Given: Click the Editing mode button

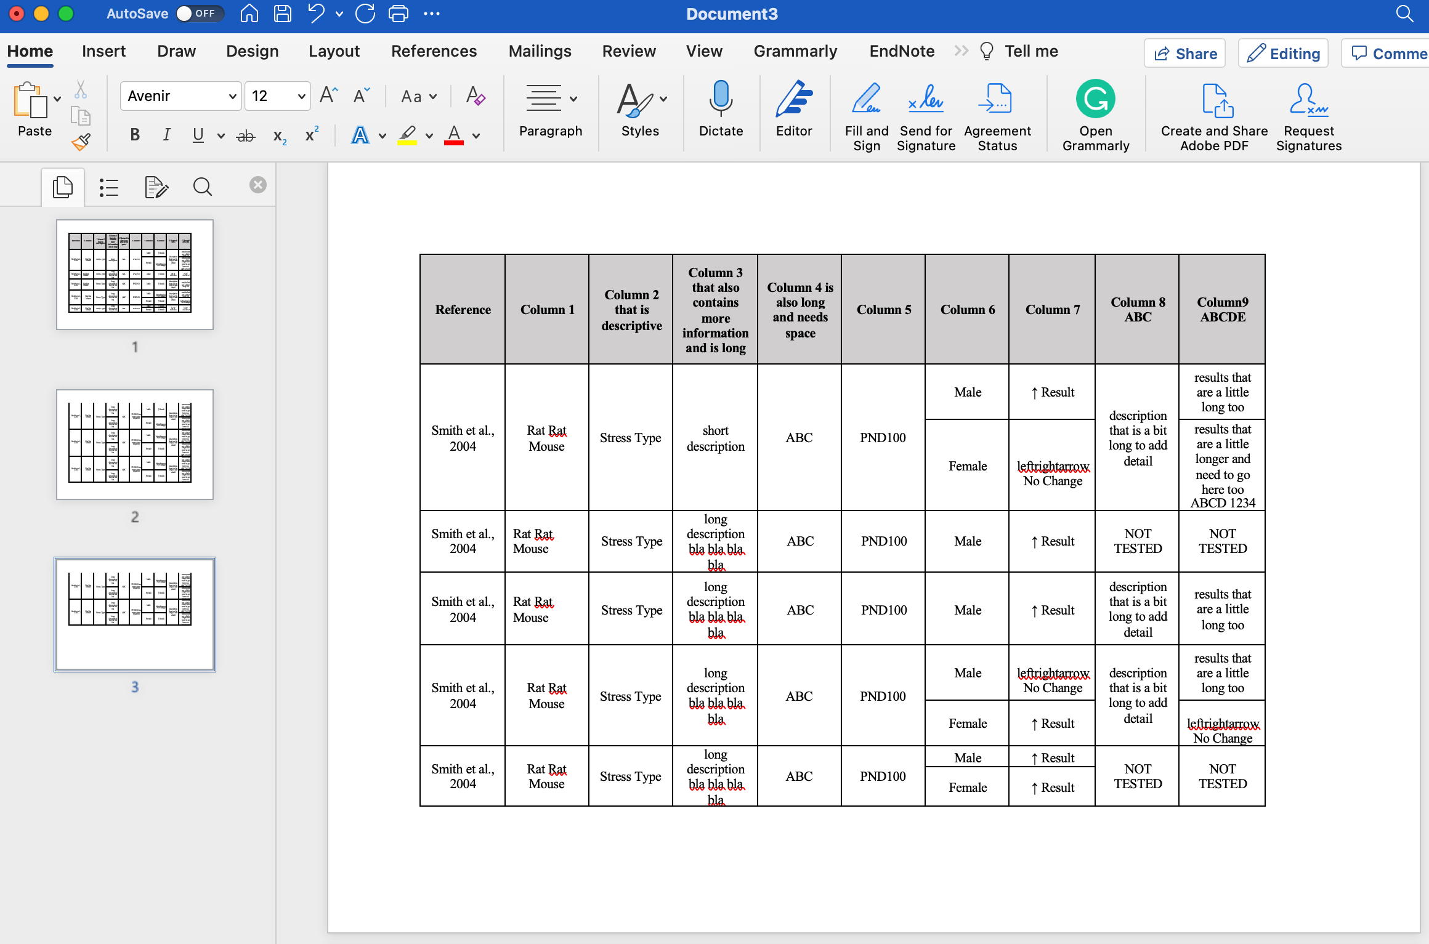Looking at the screenshot, I should click(1284, 54).
